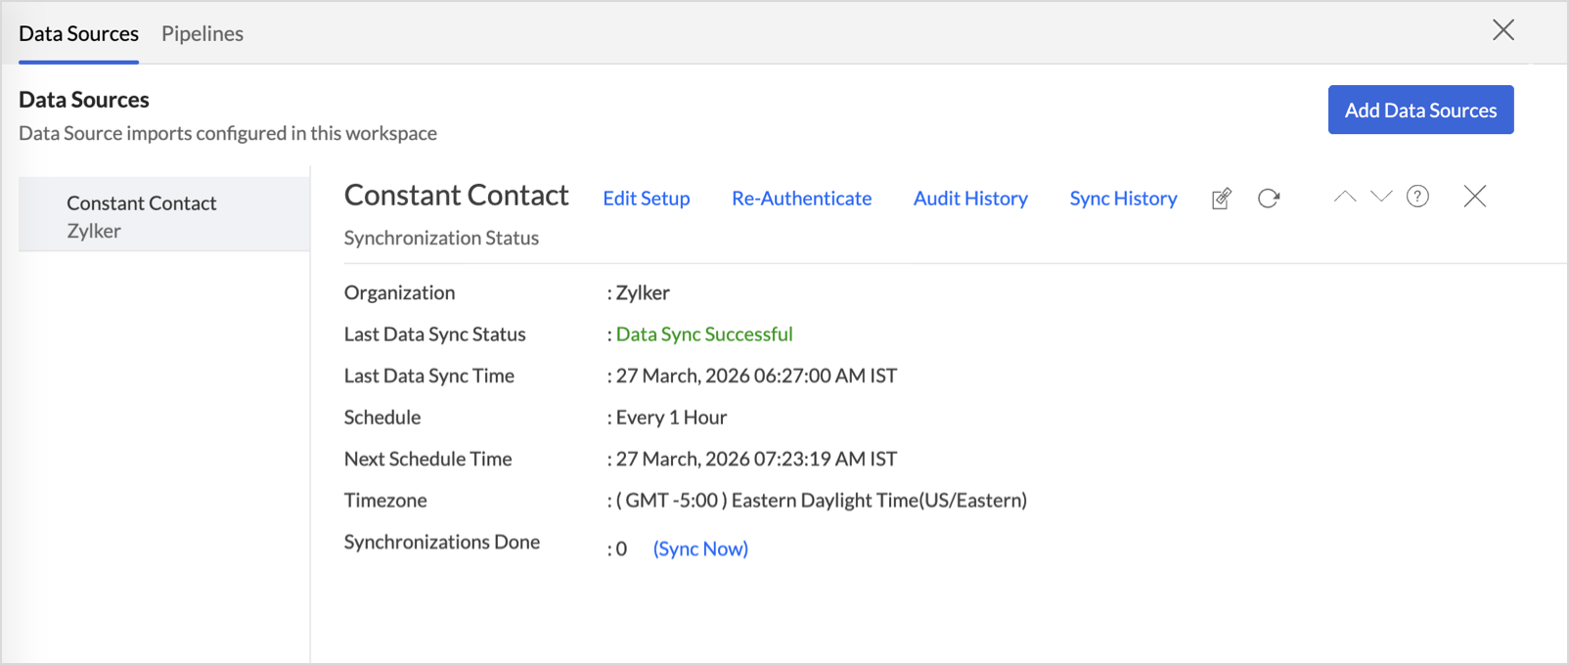This screenshot has width=1569, height=665.
Task: Click the Data Sync Successful status text
Action: pyautogui.click(x=704, y=334)
